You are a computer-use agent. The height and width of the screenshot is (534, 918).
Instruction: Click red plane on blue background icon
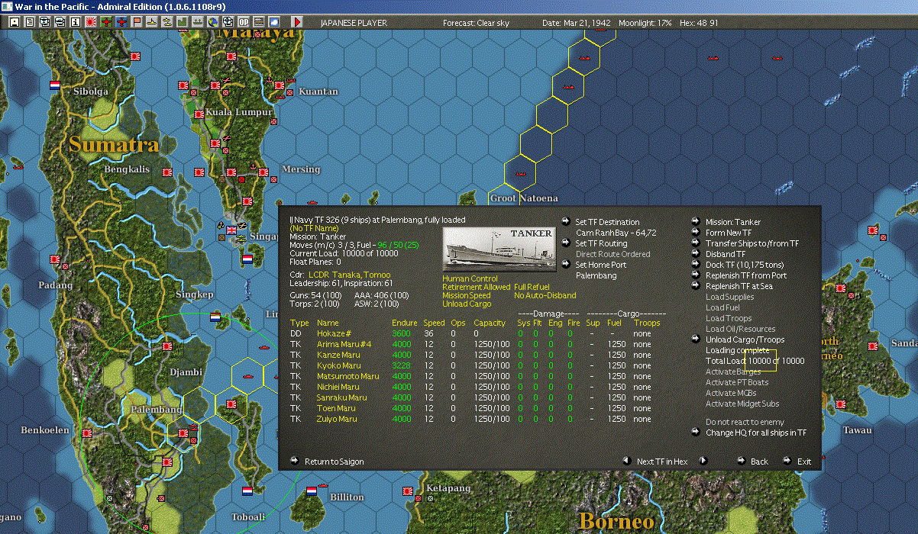coord(121,22)
